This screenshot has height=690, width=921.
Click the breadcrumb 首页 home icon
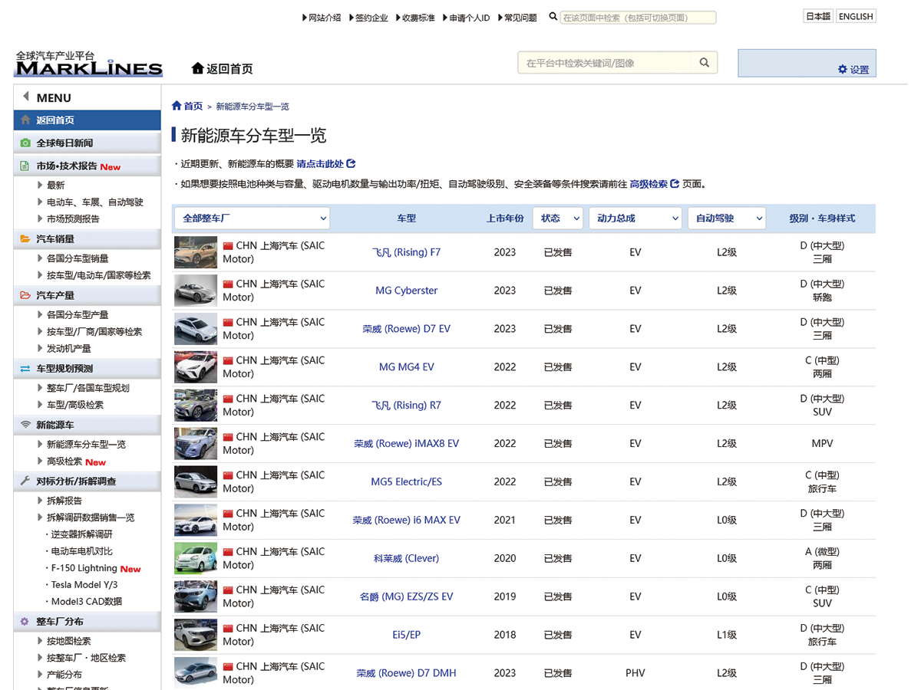pyautogui.click(x=177, y=106)
